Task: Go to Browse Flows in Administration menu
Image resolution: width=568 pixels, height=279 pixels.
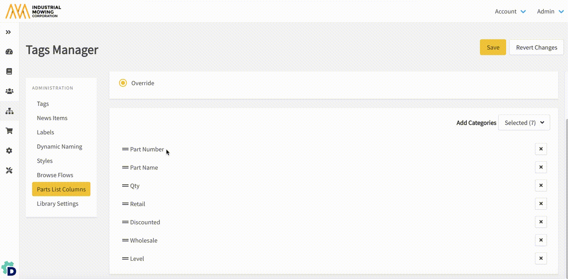Action: (x=55, y=175)
